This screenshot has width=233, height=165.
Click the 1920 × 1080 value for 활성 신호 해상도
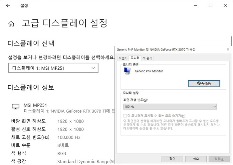click(x=71, y=129)
